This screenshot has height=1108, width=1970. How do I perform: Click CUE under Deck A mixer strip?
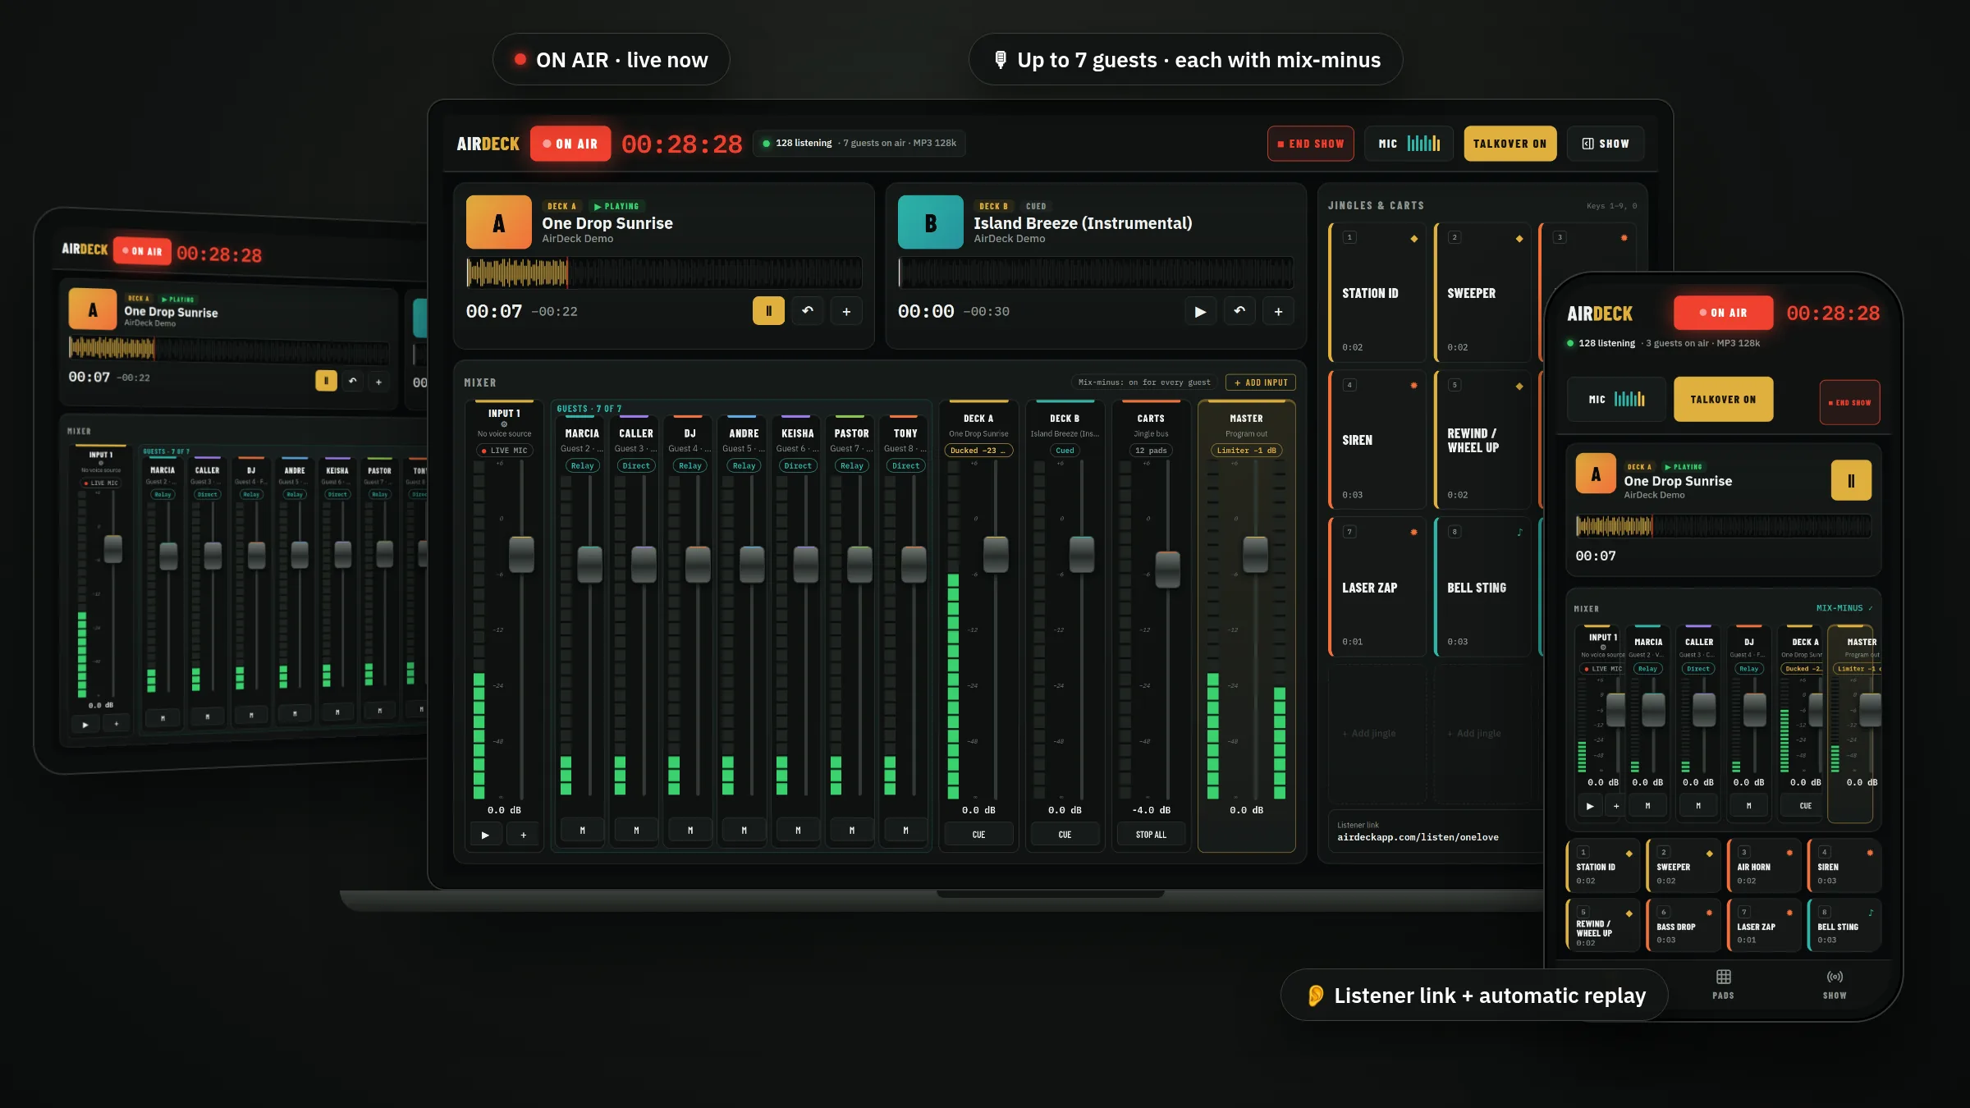(x=978, y=835)
